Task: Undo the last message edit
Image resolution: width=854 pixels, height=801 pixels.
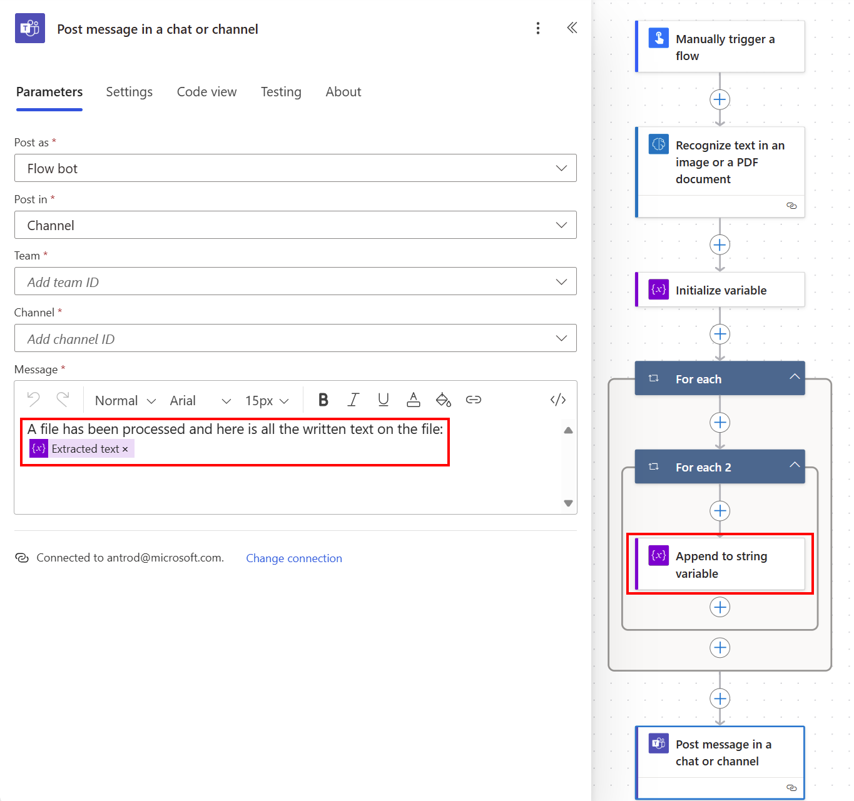Action: pyautogui.click(x=33, y=400)
